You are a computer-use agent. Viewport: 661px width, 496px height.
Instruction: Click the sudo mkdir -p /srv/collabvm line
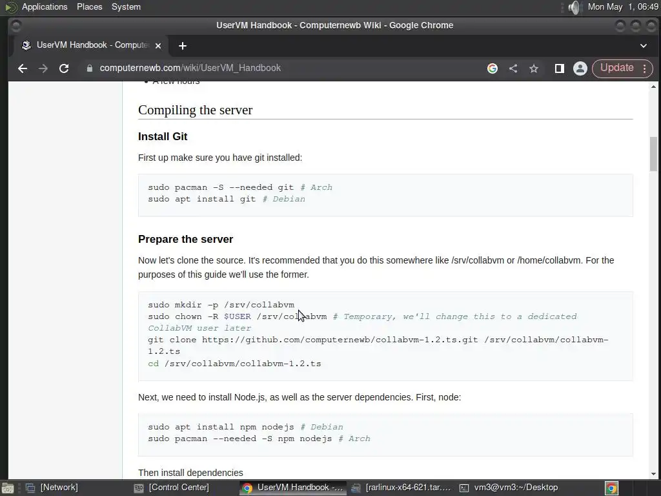coord(221,305)
